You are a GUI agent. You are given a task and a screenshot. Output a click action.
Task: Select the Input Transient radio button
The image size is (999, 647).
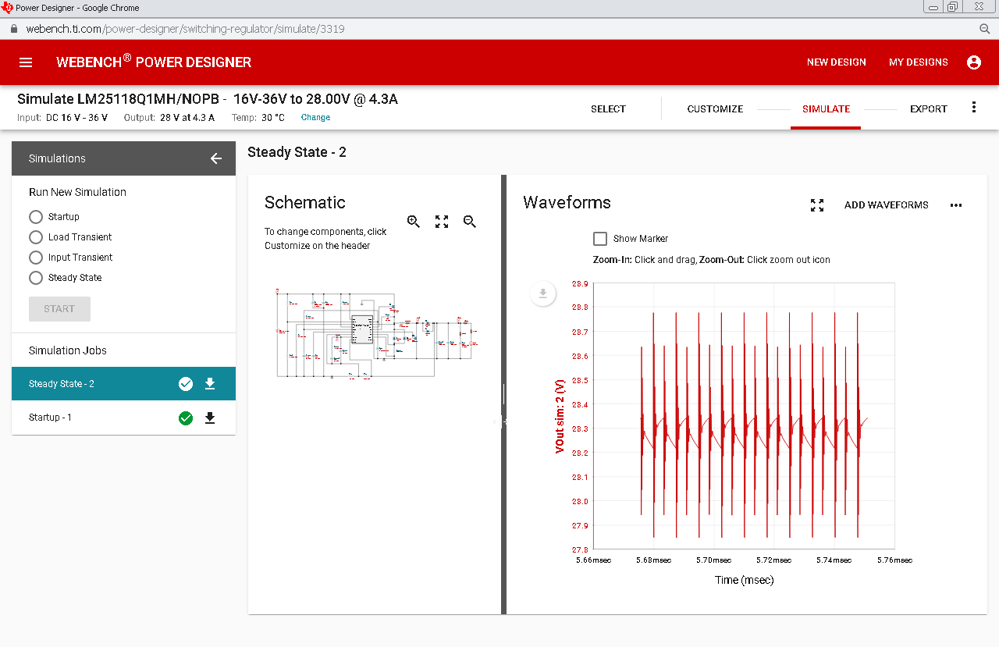tap(35, 258)
